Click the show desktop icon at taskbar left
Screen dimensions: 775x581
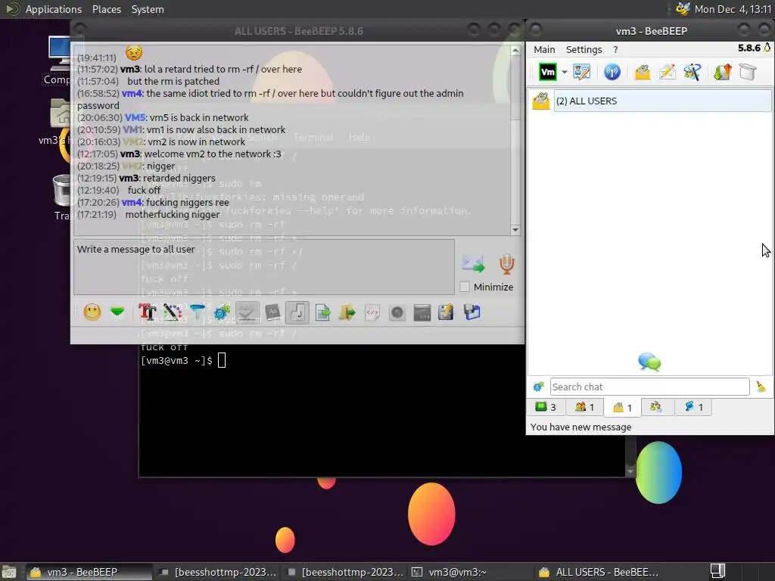[9, 572]
